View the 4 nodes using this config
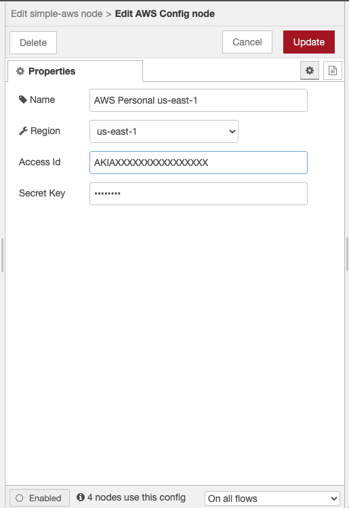 tap(136, 497)
